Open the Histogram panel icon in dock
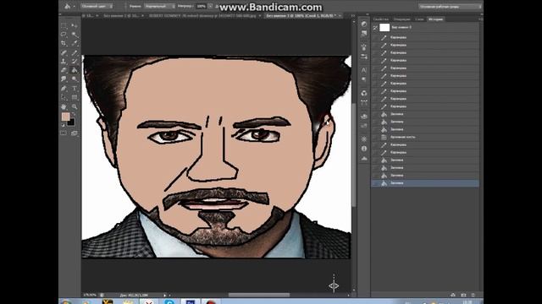The width and height of the screenshot is (542, 304). coord(364,159)
